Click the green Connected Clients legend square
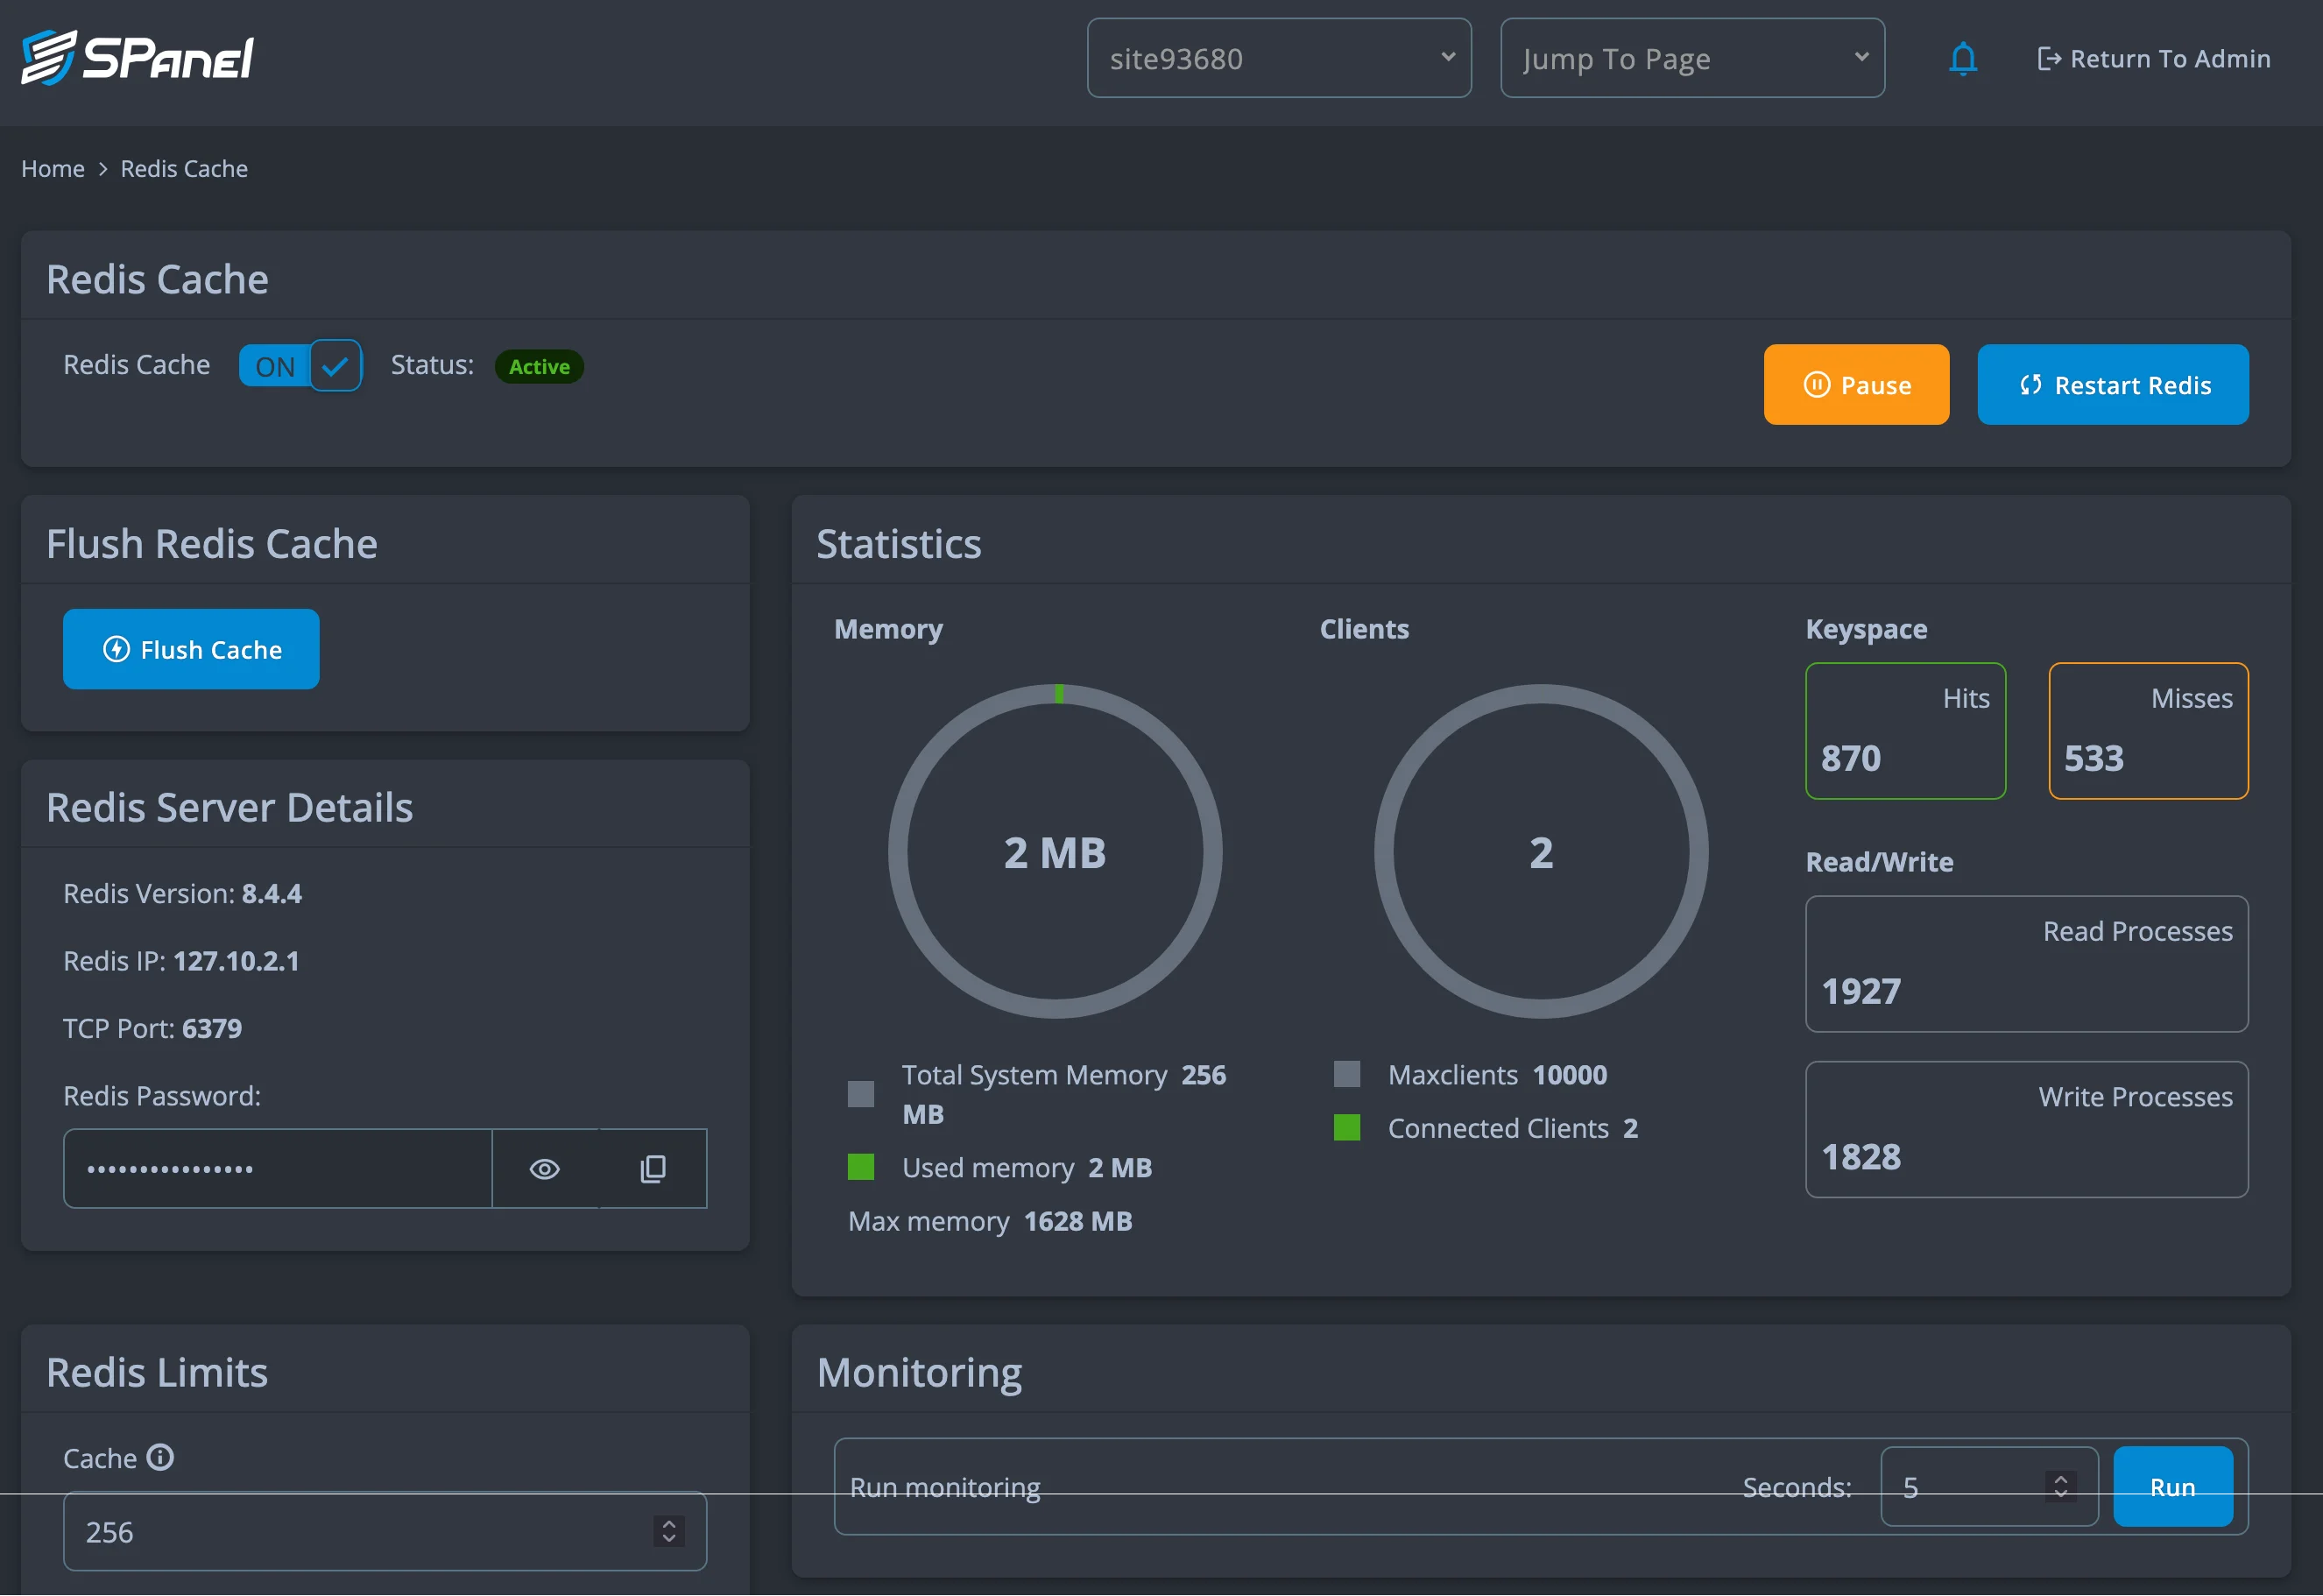Screen dimensions: 2323x1596 click(x=1347, y=1127)
